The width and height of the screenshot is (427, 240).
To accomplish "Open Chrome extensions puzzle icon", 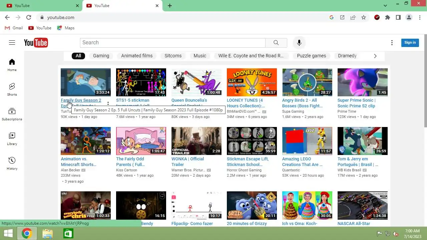I will point(388,17).
